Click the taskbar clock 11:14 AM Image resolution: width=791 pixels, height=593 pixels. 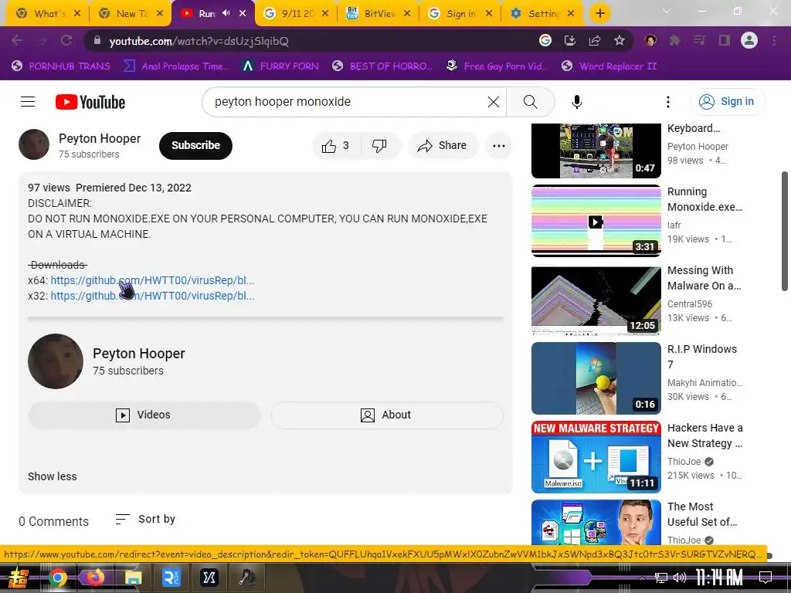719,578
